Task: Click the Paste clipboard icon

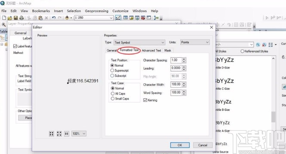Action: (x=40, y=18)
